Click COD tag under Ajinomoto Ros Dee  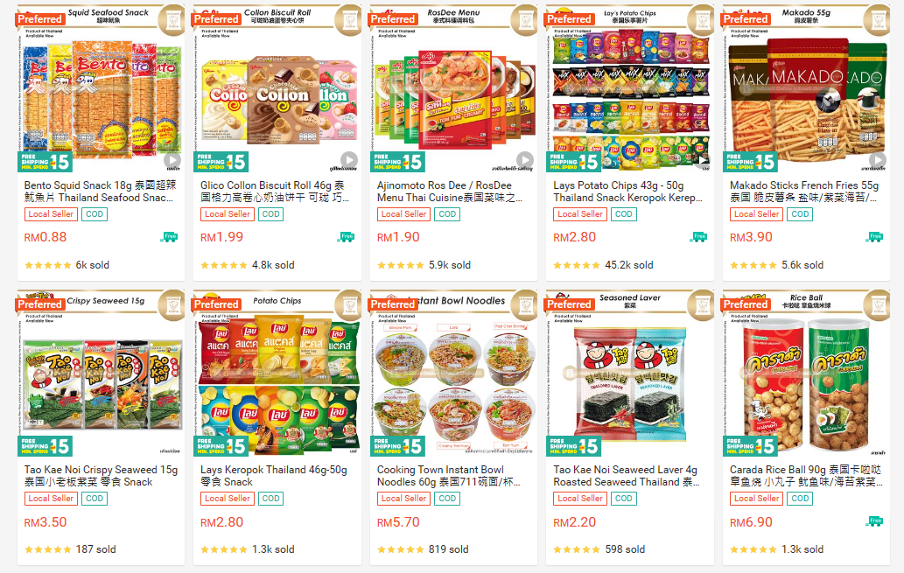pyautogui.click(x=447, y=213)
